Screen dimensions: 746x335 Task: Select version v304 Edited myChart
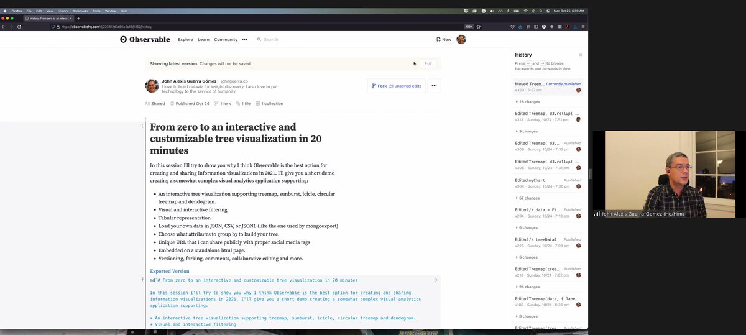548,183
